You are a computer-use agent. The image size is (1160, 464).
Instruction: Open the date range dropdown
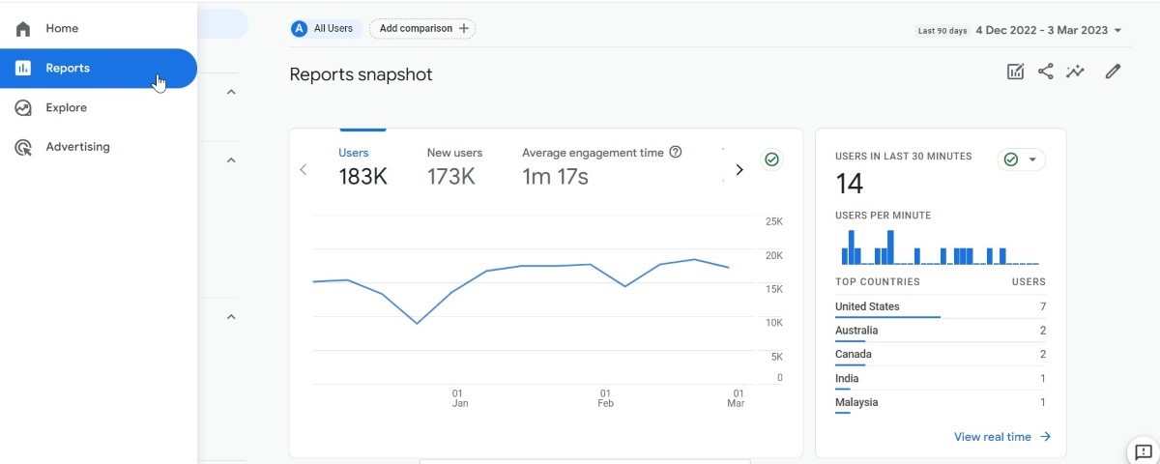[1049, 30]
